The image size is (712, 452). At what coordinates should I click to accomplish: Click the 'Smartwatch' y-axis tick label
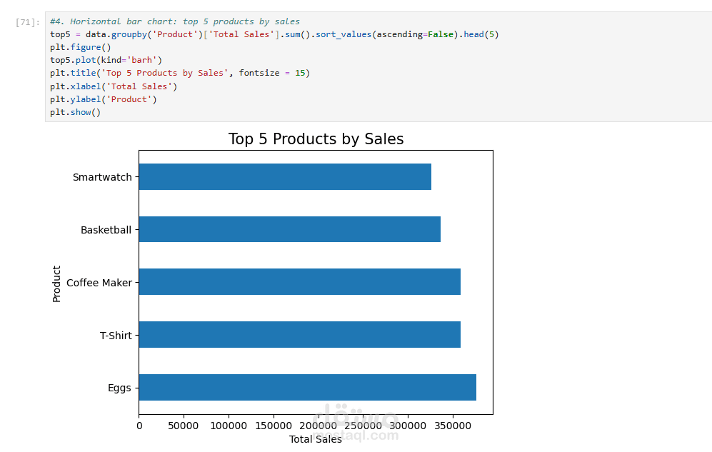[102, 177]
